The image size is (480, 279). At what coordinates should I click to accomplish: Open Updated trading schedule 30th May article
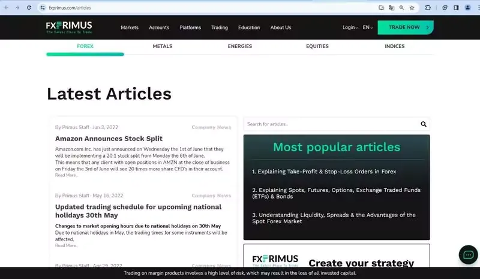click(x=138, y=211)
